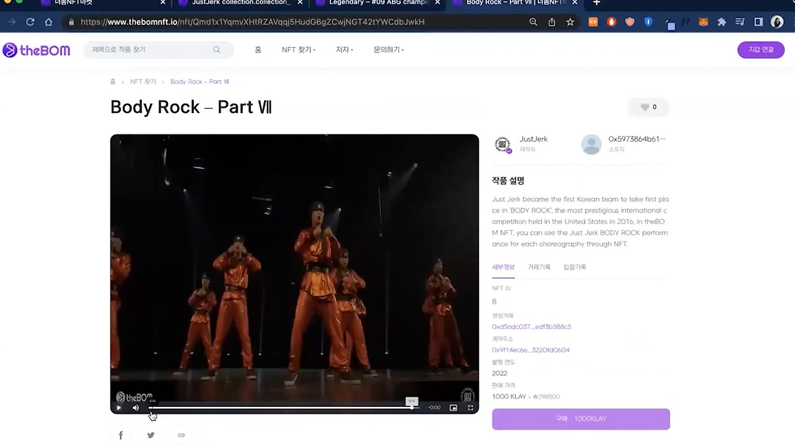Open NFT 찾기 in the breadcrumb

143,81
